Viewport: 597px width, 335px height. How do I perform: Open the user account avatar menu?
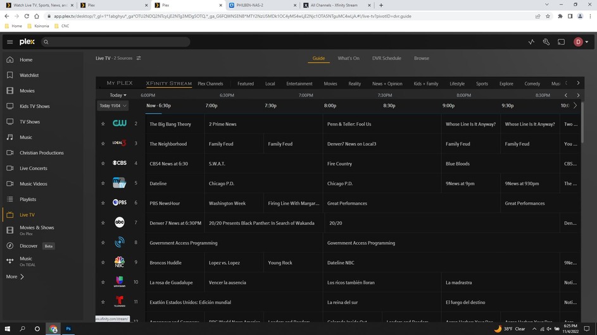581,42
